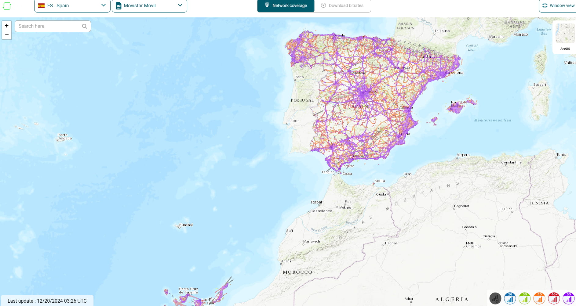576x306 pixels.
Task: Click the SIM card icon beside Movistar Movil
Action: click(x=118, y=5)
